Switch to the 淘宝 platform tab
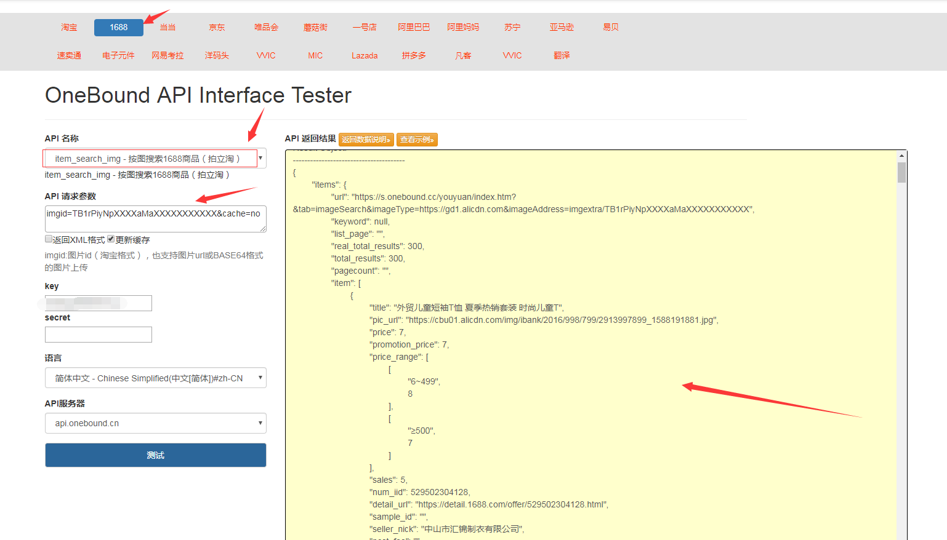The height and width of the screenshot is (540, 947). (68, 27)
